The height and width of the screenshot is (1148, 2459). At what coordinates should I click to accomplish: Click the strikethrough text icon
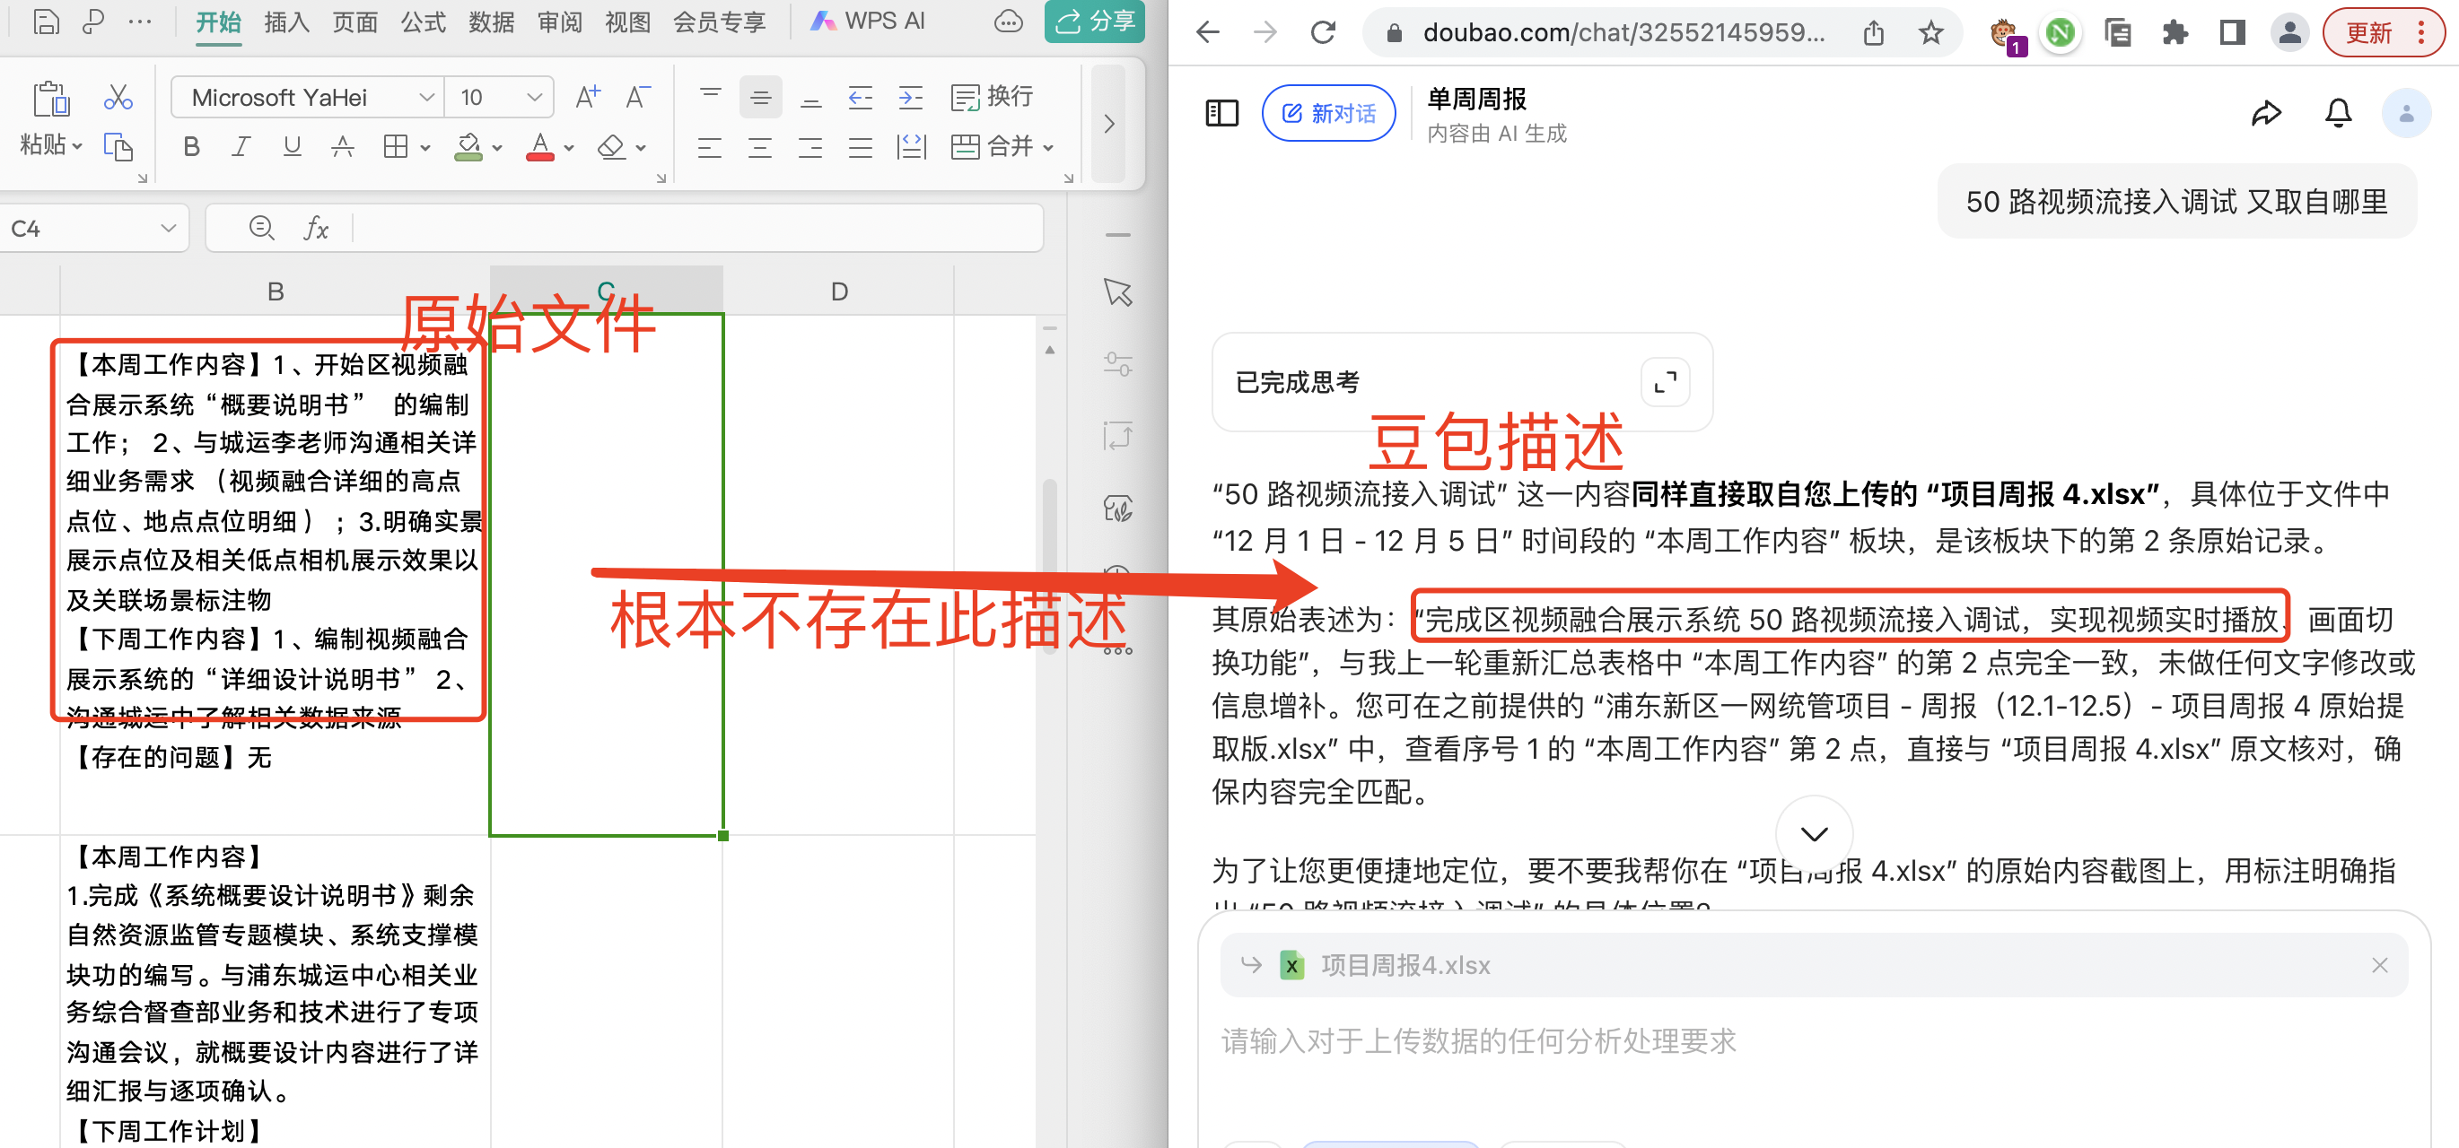click(342, 146)
